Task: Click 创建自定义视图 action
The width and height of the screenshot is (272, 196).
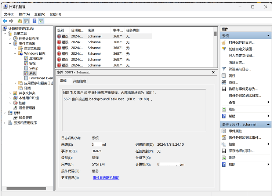Action: tap(242, 49)
